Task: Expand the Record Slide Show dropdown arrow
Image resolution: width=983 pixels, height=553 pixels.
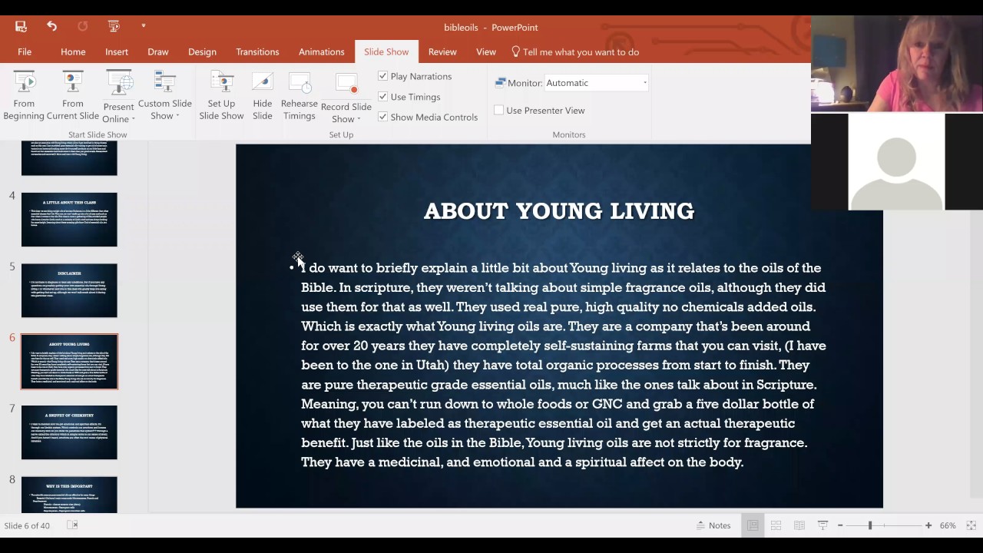Action: pyautogui.click(x=359, y=120)
